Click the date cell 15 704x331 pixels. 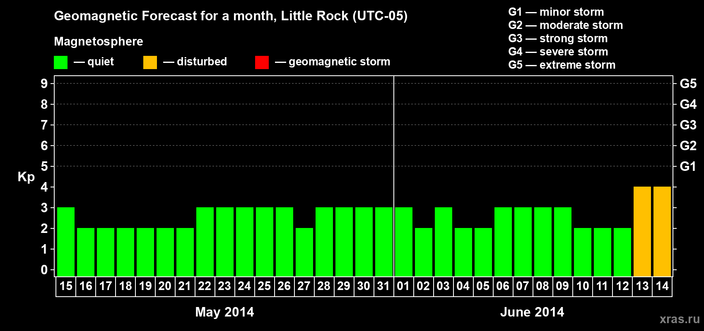(66, 286)
